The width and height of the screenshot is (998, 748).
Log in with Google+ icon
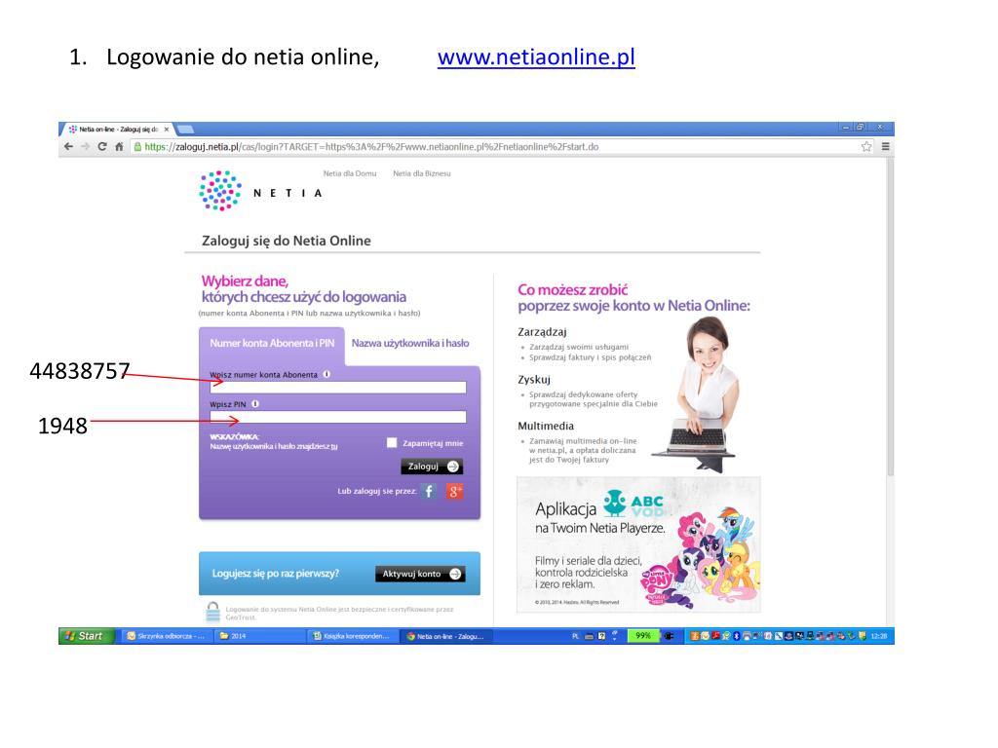454,491
